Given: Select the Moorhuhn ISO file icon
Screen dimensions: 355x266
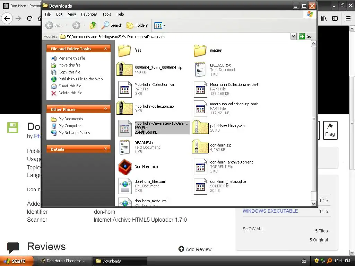Looking at the screenshot, I should click(x=125, y=128).
